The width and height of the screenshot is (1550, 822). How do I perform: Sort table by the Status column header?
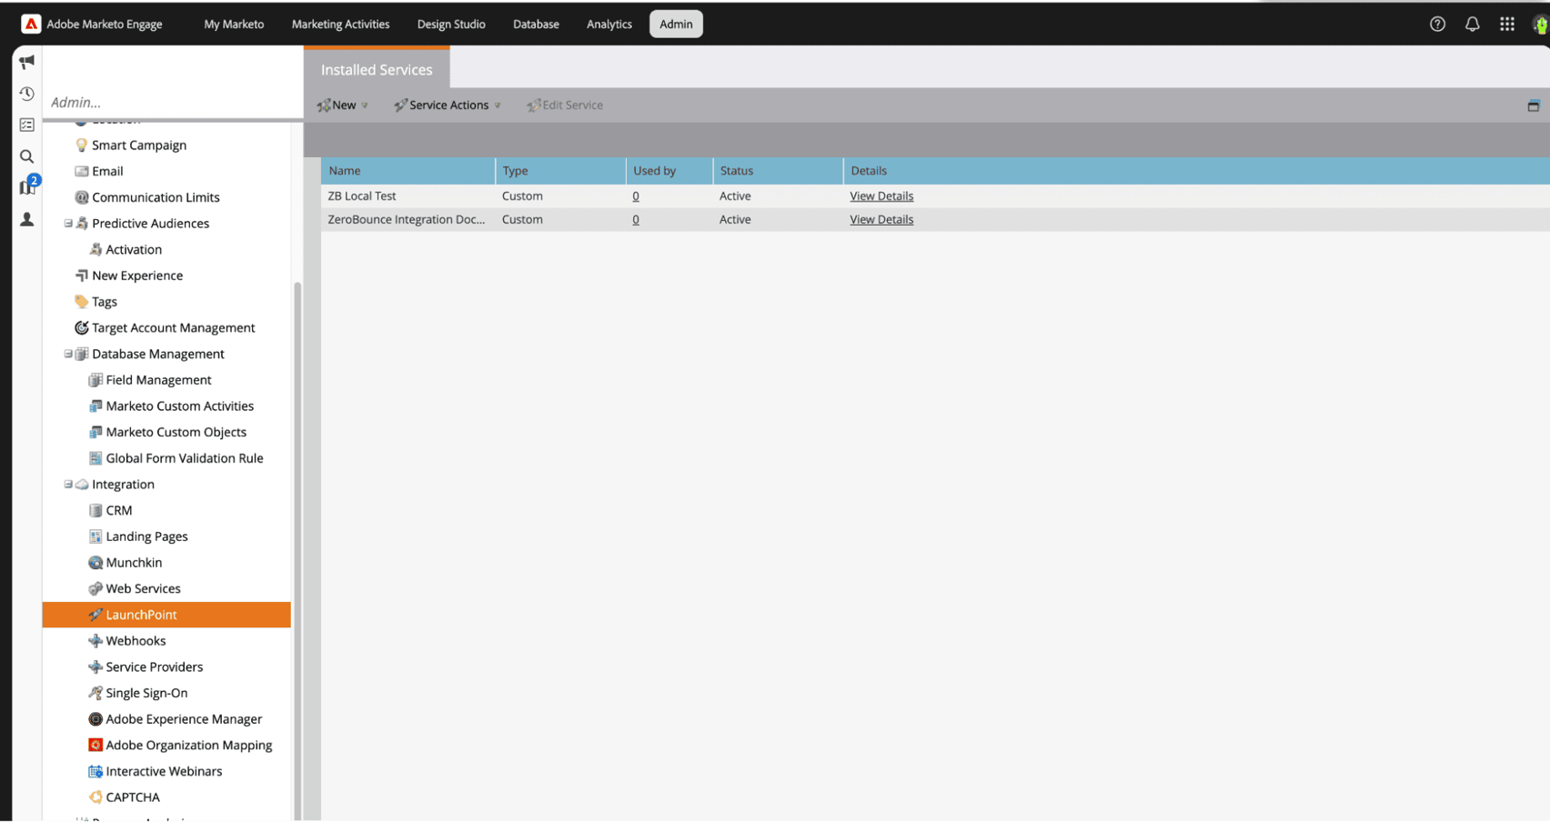737,171
